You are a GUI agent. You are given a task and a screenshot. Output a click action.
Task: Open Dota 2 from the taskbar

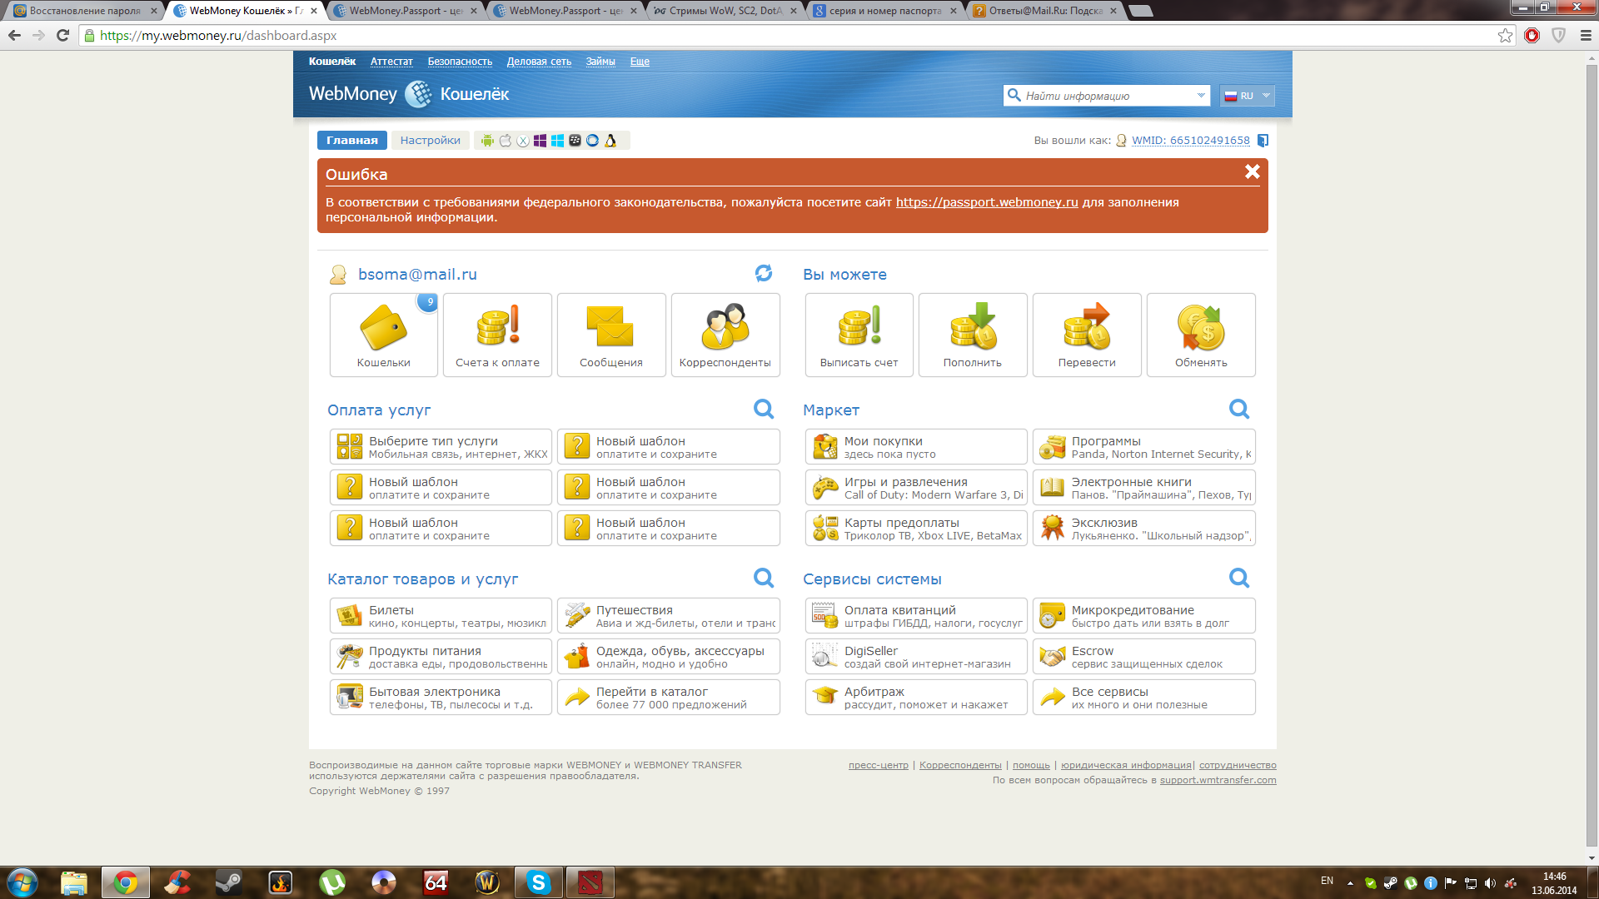[590, 882]
